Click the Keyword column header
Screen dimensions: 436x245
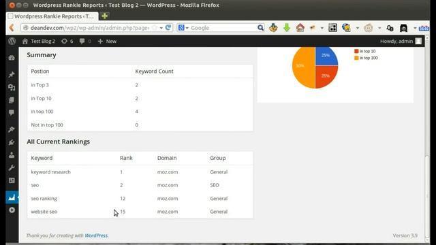tap(42, 158)
